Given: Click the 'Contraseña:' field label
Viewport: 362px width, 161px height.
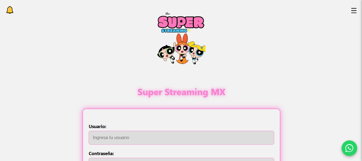Looking at the screenshot, I should click(x=101, y=154).
